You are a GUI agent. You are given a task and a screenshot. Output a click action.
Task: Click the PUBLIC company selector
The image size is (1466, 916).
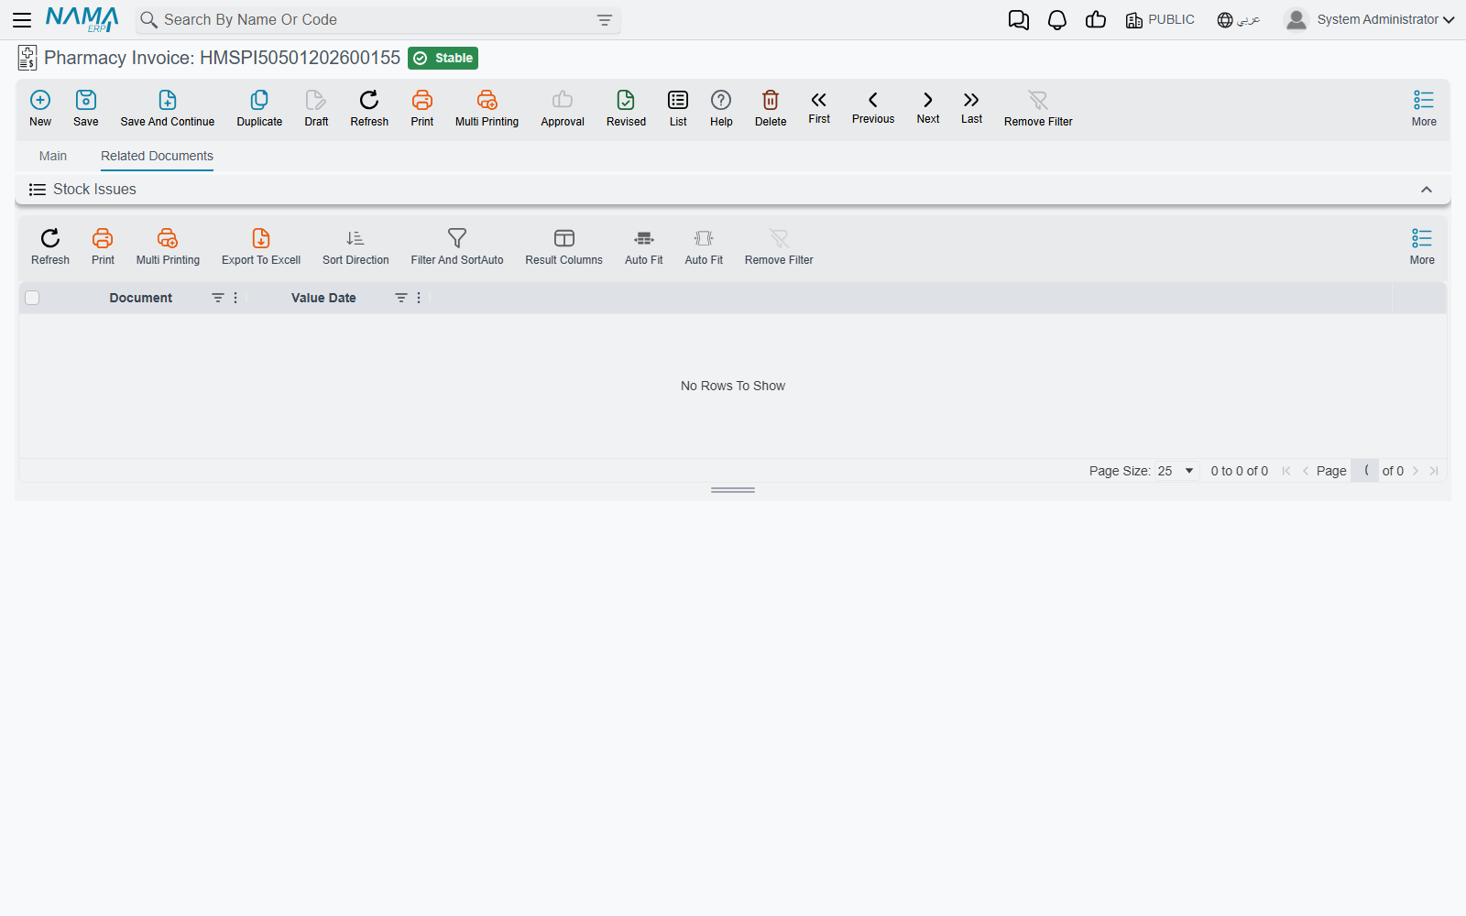[1160, 19]
